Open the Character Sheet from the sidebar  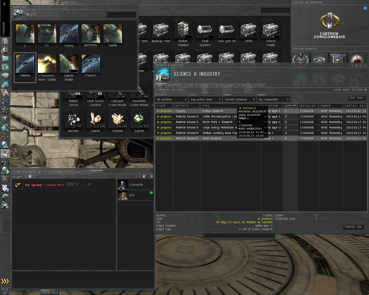pyautogui.click(x=5, y=41)
